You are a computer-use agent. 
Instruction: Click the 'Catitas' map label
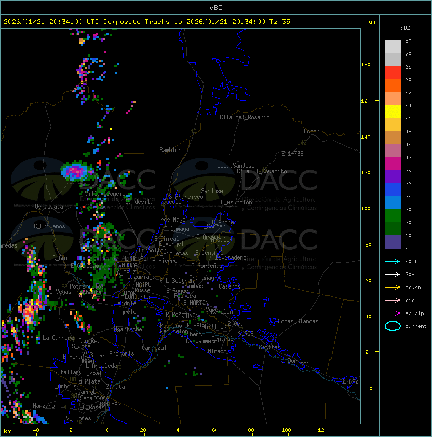click(269, 347)
